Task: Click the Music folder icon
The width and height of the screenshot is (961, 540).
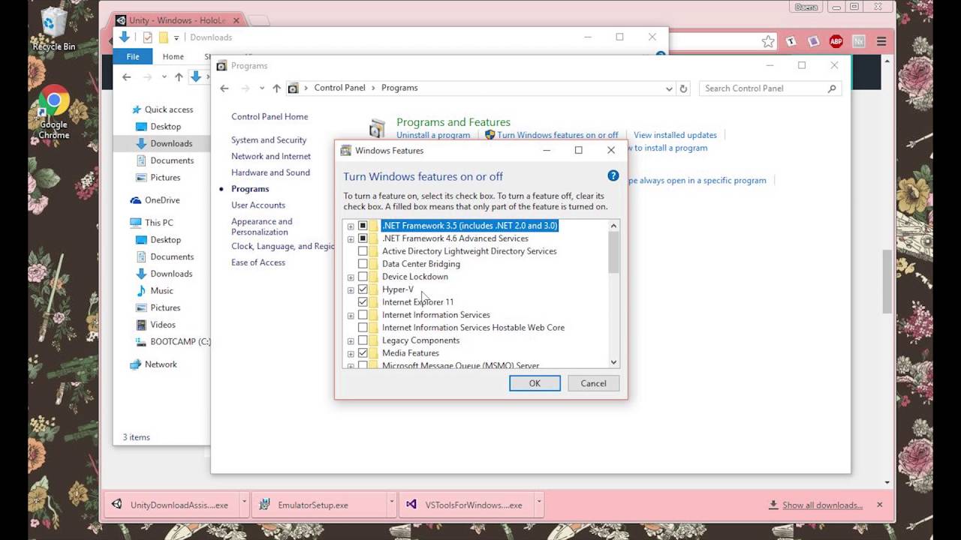Action: coord(142,291)
